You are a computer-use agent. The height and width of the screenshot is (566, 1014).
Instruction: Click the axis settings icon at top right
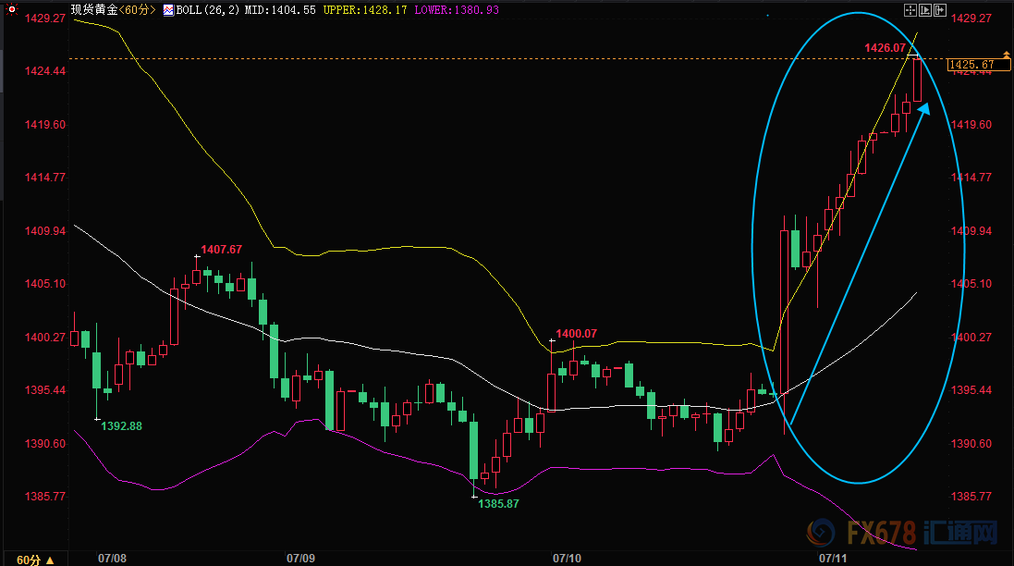pyautogui.click(x=926, y=9)
